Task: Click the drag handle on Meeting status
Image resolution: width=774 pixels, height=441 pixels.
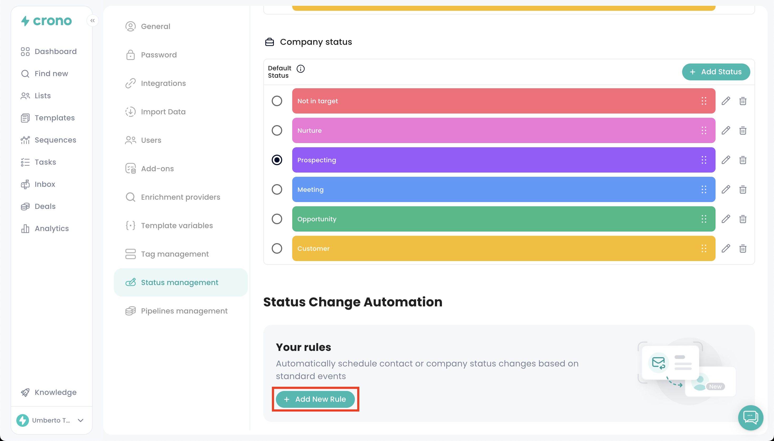Action: [704, 189]
